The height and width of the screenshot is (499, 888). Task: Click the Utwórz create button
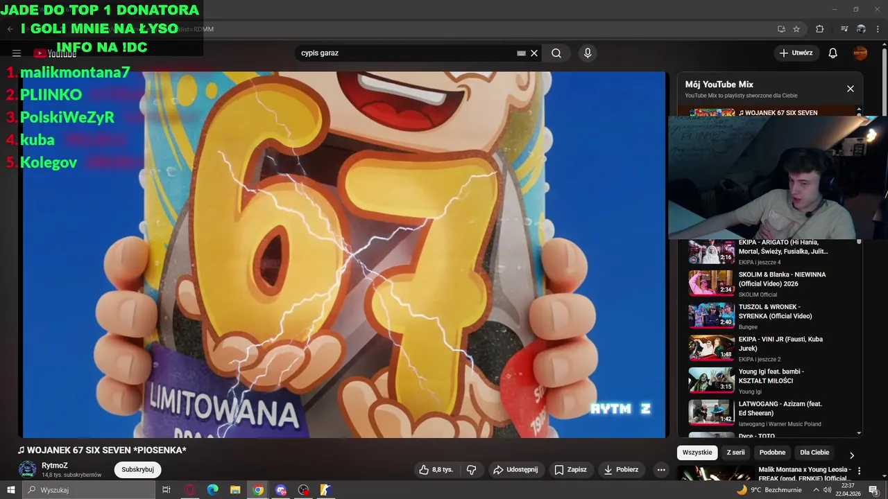pyautogui.click(x=796, y=53)
